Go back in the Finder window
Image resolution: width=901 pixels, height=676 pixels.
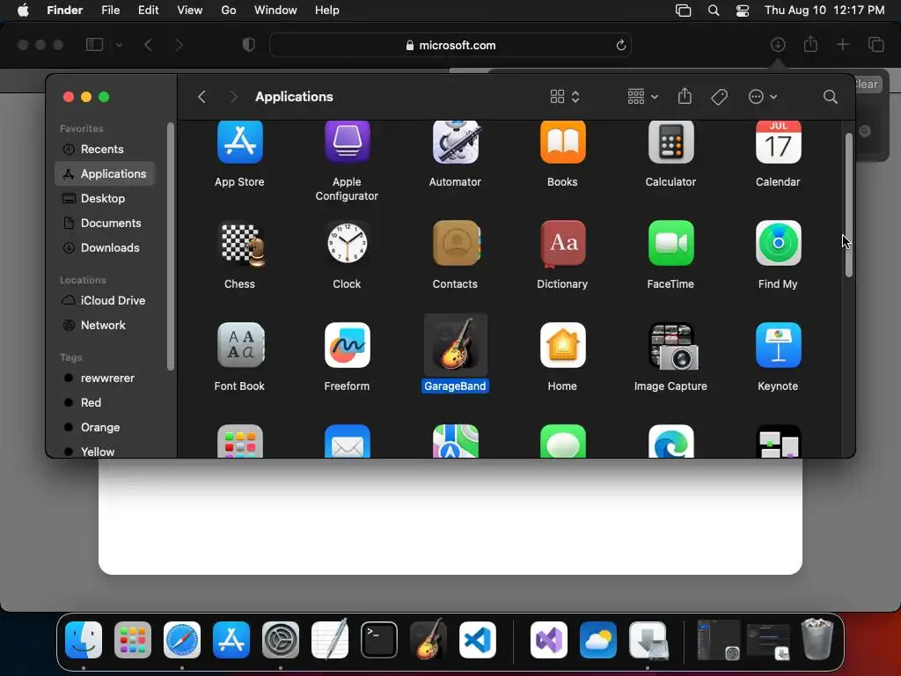pos(201,97)
